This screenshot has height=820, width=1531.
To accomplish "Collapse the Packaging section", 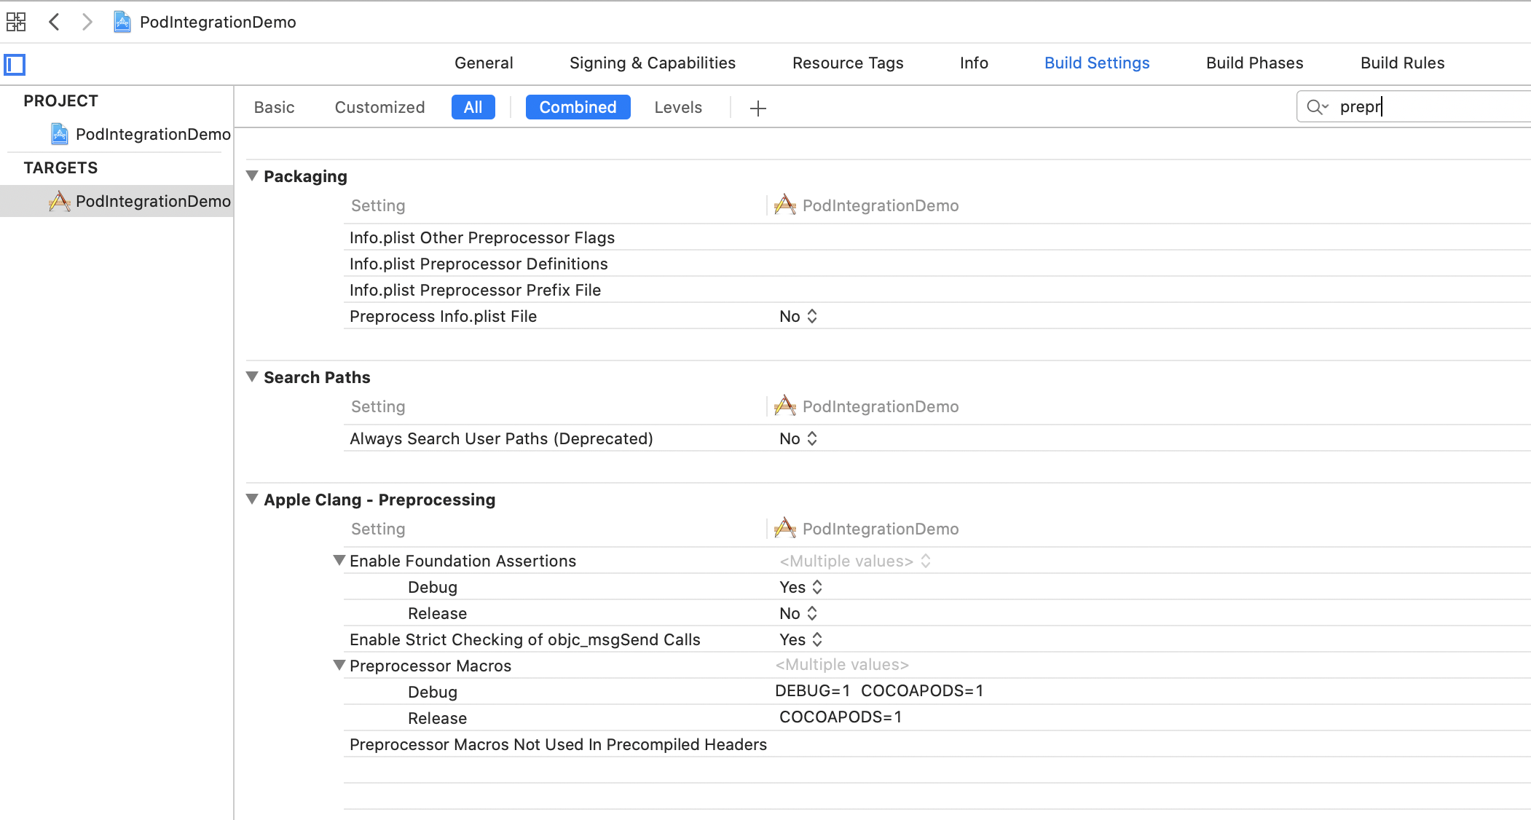I will coord(252,176).
